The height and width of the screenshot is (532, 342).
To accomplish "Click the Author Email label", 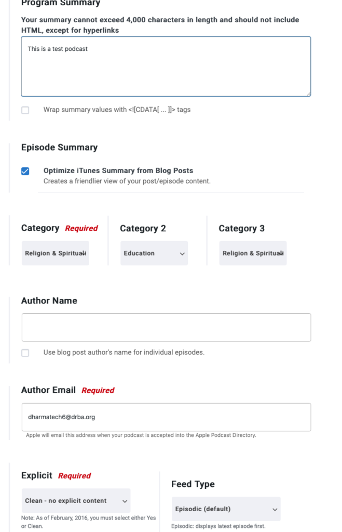I will click(48, 390).
